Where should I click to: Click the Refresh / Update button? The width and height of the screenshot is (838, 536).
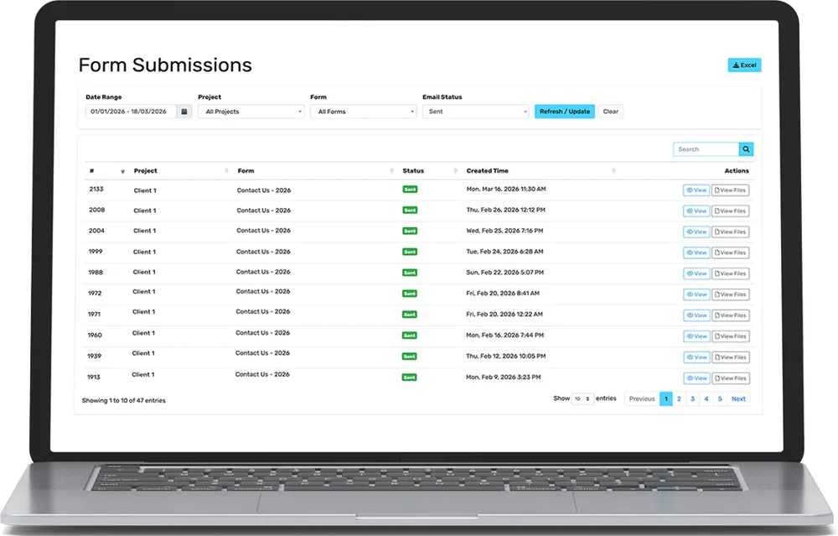point(564,112)
